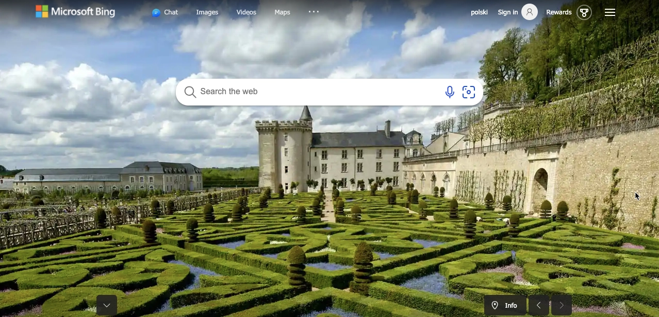Click inside the Search the web field

click(x=315, y=92)
